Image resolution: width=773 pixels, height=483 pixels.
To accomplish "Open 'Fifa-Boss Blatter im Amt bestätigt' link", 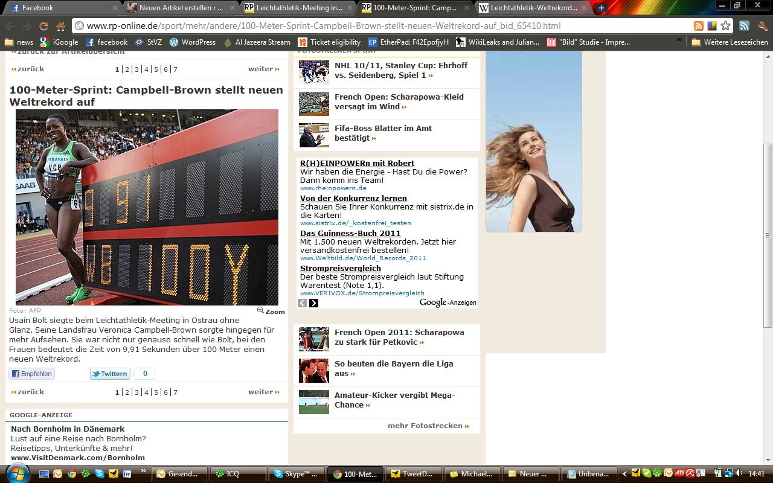I will pyautogui.click(x=383, y=133).
